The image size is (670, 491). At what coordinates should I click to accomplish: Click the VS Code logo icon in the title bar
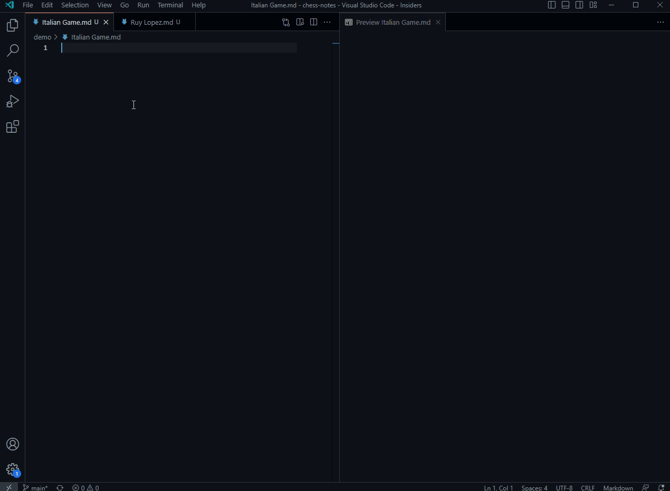(x=9, y=5)
